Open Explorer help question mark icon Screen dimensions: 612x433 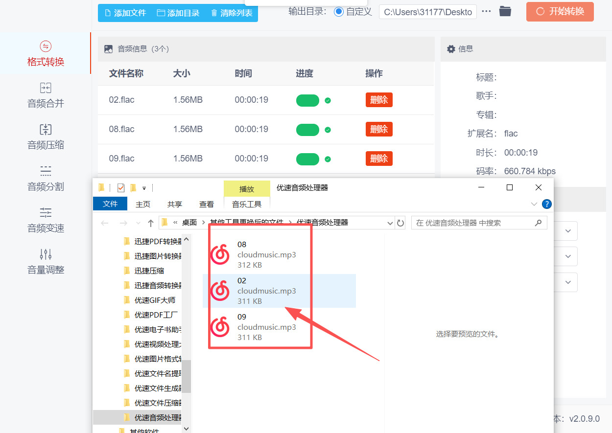pyautogui.click(x=547, y=204)
